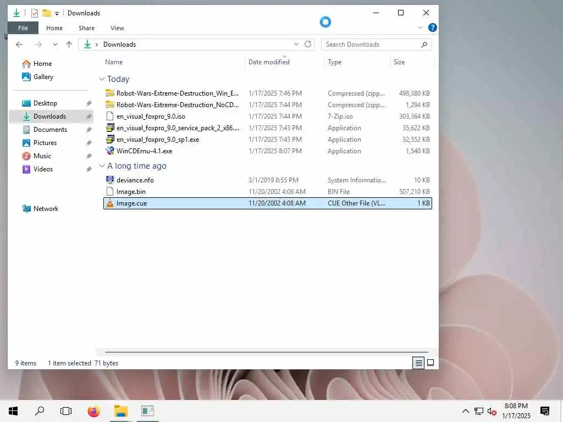This screenshot has width=563, height=422.
Task: Click the VLC cone icon of Image.cue
Action: (110, 203)
